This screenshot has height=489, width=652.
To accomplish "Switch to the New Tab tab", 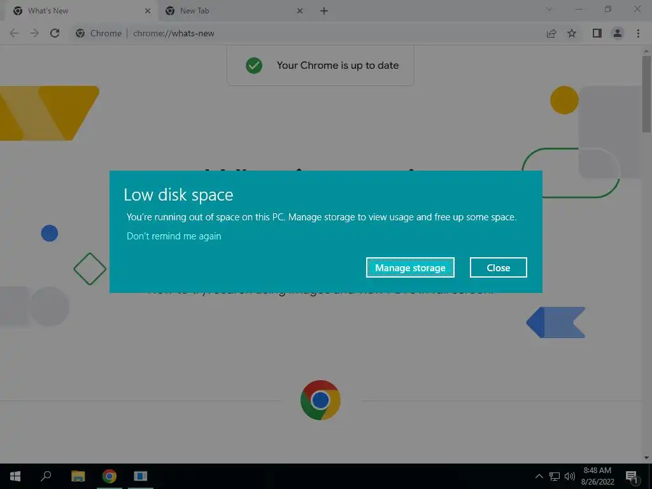I will (233, 11).
